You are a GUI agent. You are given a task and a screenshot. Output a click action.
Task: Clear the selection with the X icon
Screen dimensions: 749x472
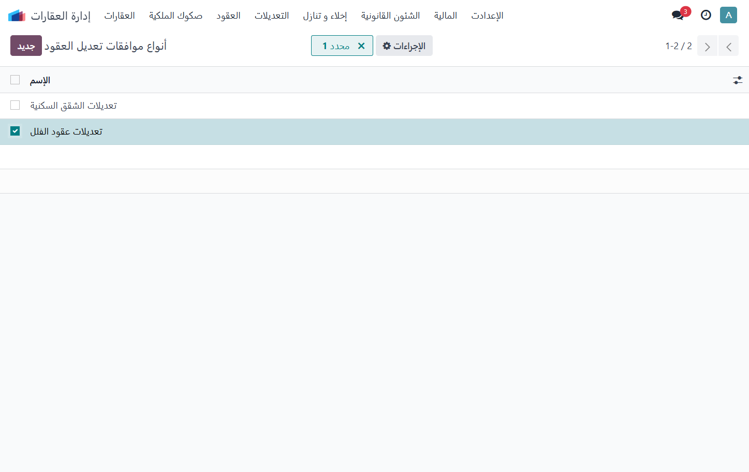[x=361, y=46]
